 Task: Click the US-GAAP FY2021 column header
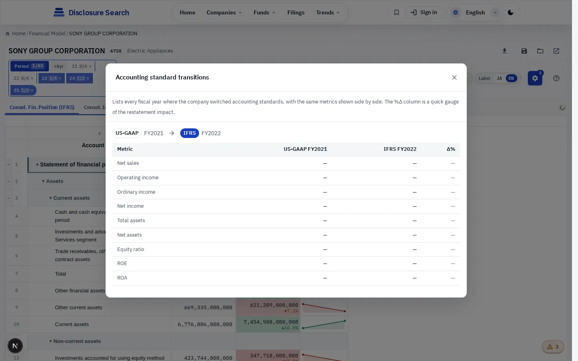[x=305, y=149]
